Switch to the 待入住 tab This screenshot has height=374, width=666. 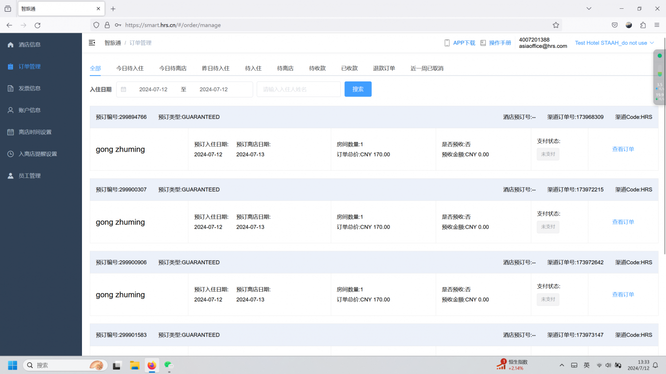coord(253,68)
